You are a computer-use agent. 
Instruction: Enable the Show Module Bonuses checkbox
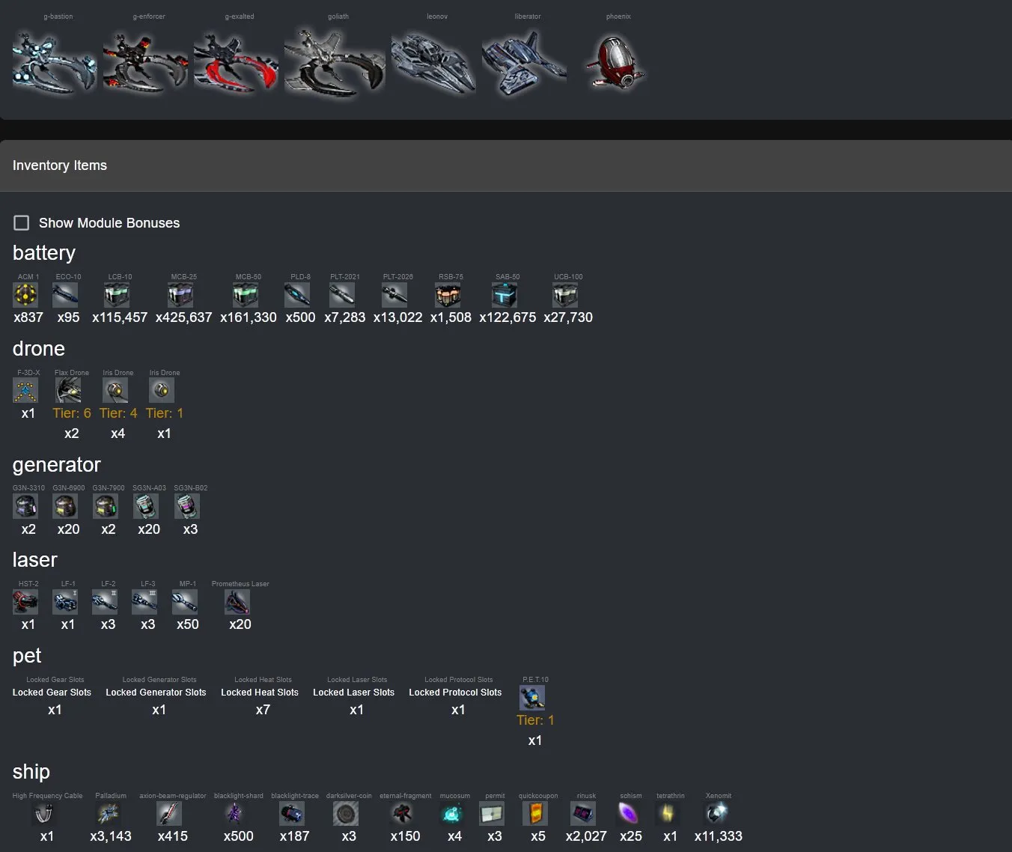tap(22, 223)
